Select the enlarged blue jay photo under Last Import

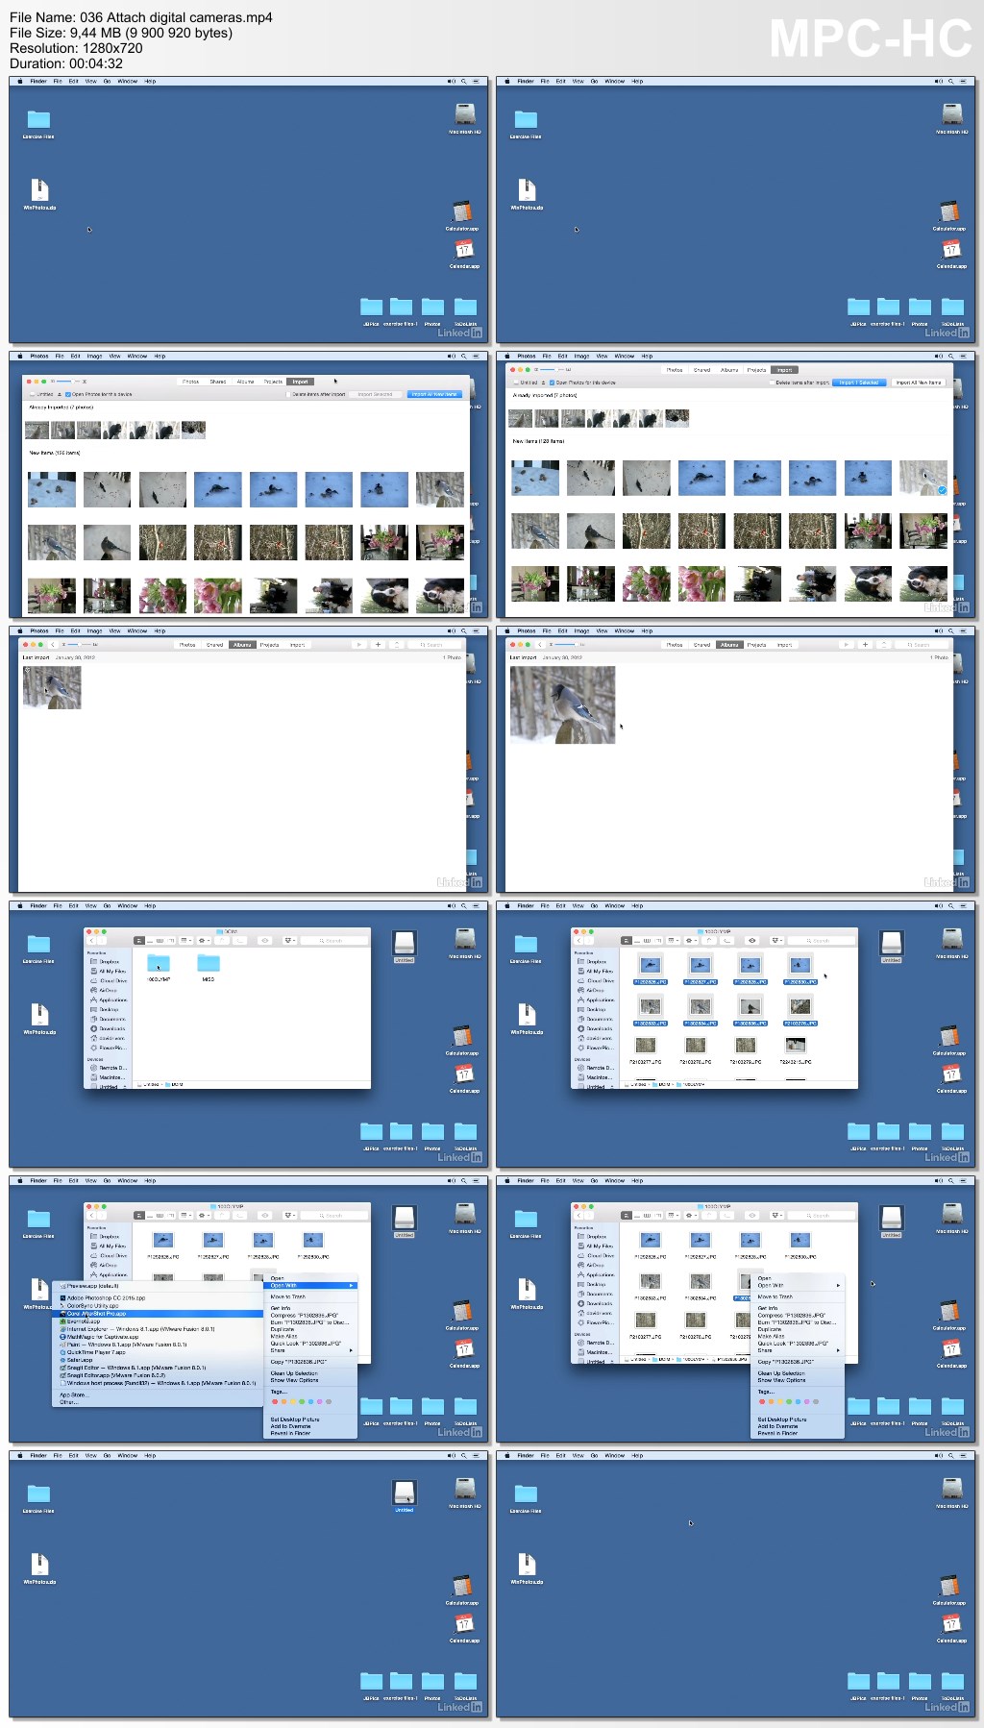click(562, 704)
